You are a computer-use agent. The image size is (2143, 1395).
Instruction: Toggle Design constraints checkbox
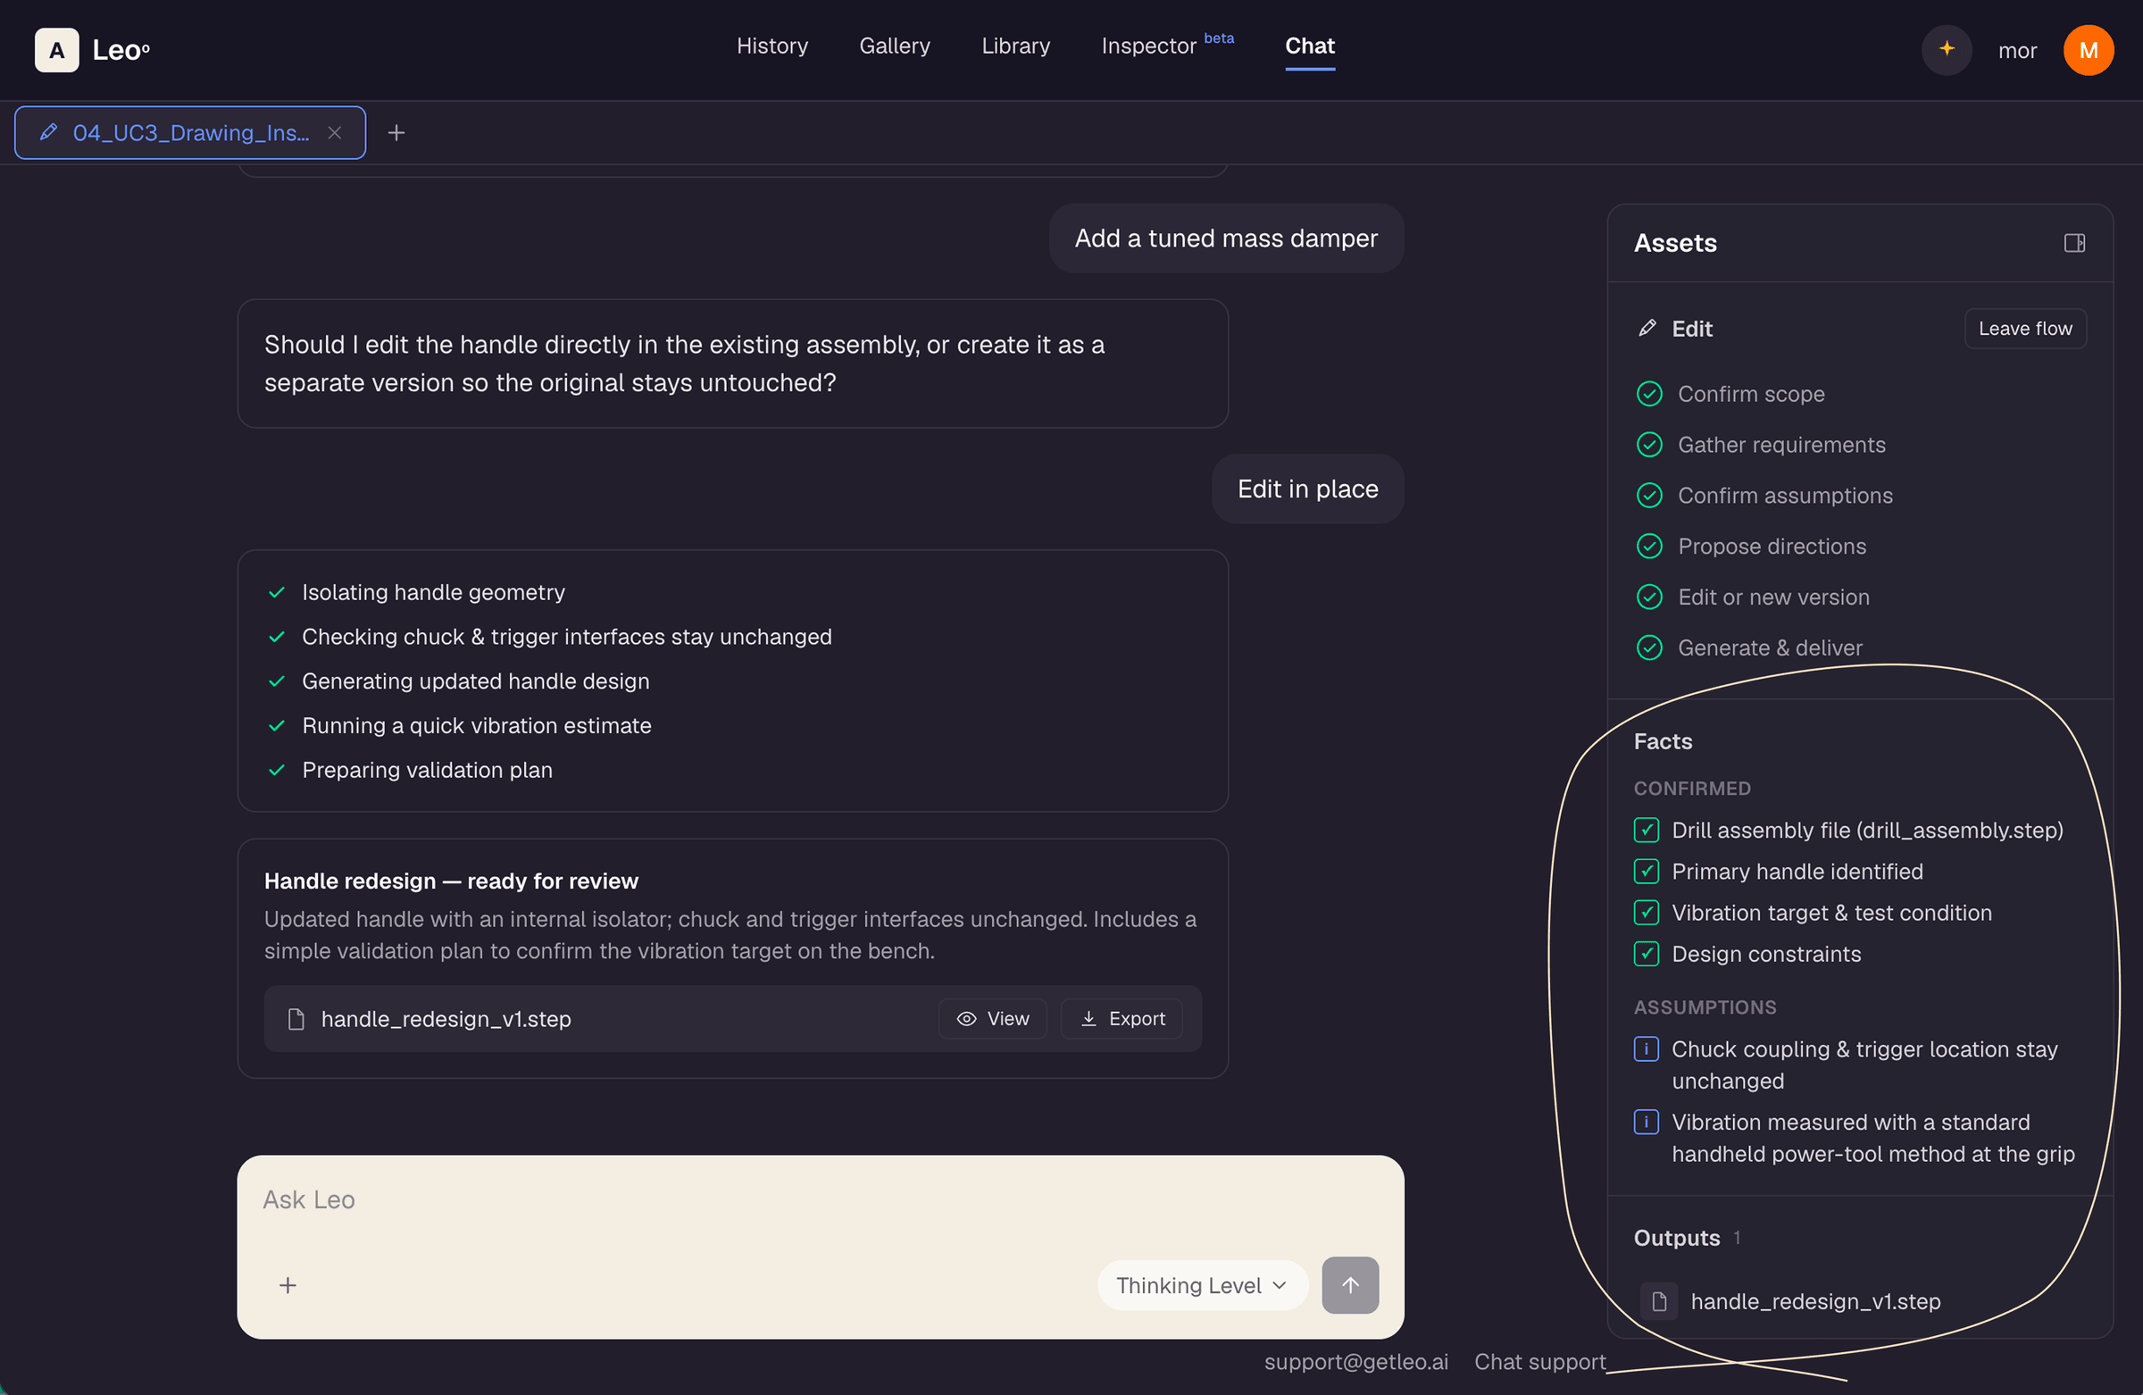[x=1646, y=955]
